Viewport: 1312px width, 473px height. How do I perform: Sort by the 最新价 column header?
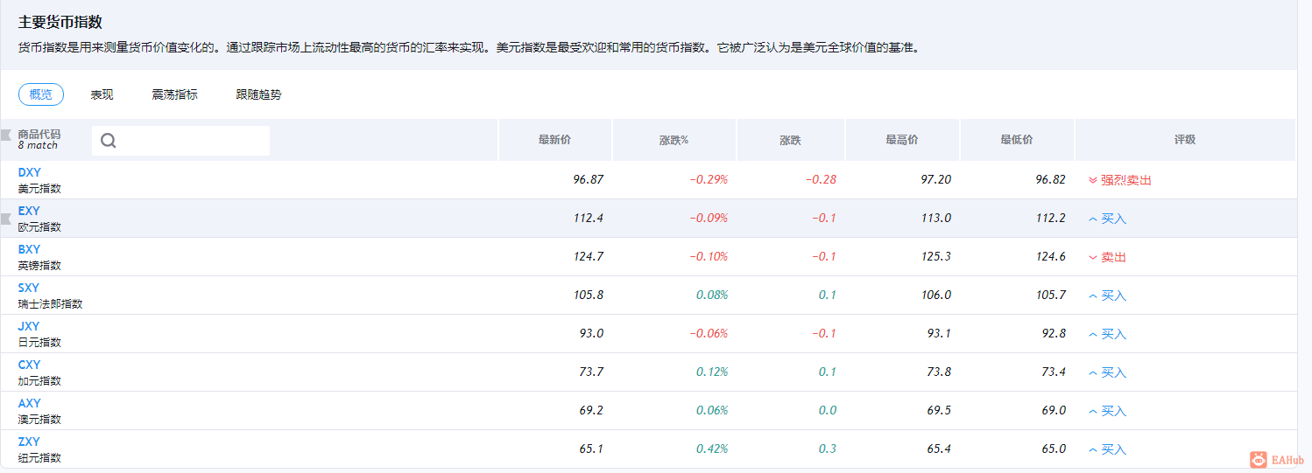pyautogui.click(x=554, y=140)
